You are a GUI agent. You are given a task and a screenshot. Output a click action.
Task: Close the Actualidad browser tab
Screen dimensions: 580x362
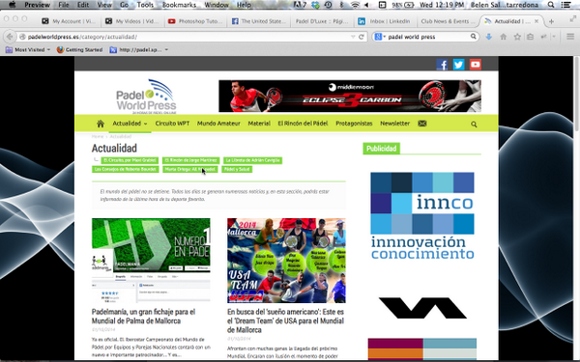point(536,21)
